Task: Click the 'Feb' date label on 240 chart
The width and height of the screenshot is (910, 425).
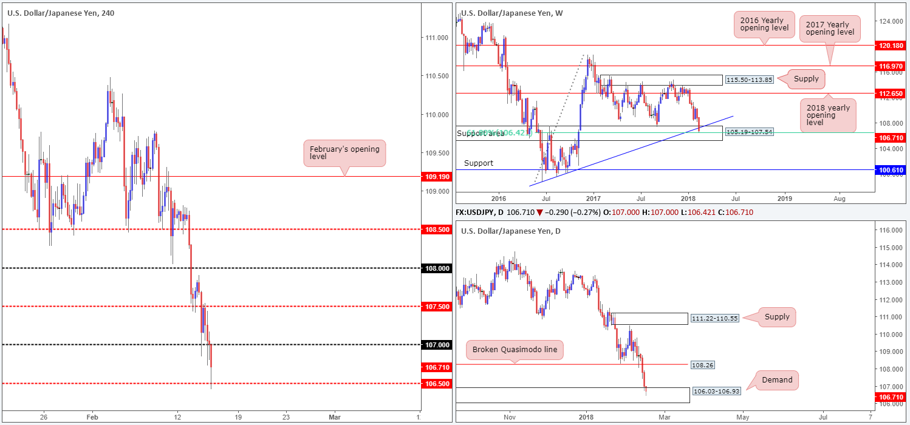Action: pos(92,418)
